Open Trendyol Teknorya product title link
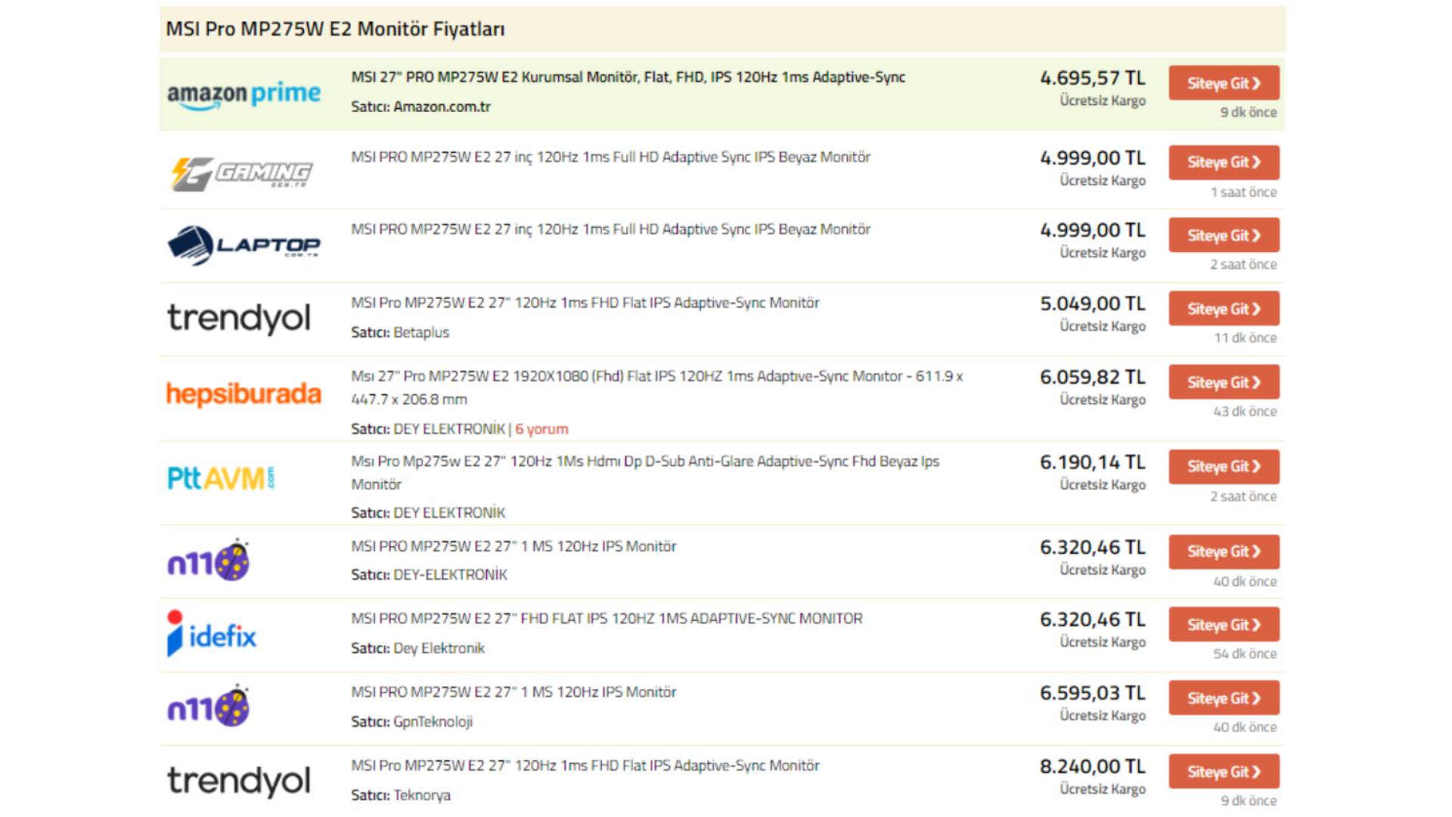Screen dimensions: 1452x817 pos(585,766)
